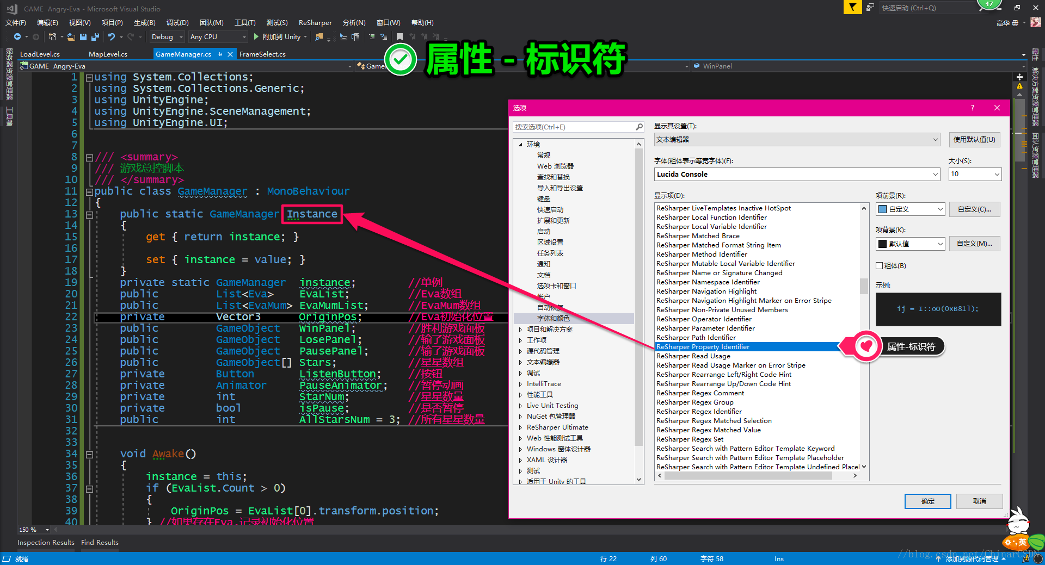The height and width of the screenshot is (565, 1045).
Task: Click the search magnifier in the Options dialog
Action: coord(639,127)
